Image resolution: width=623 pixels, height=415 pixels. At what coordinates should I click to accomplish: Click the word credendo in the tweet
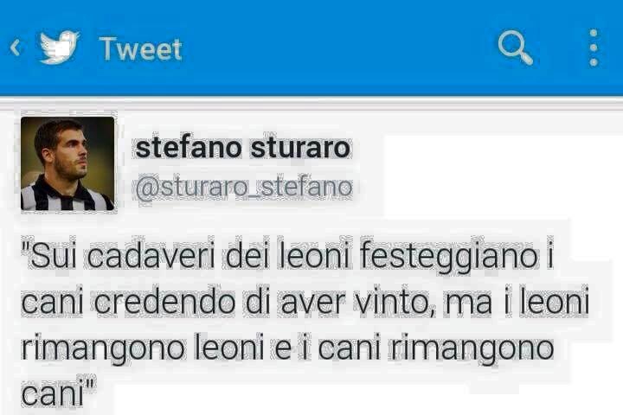coord(165,303)
